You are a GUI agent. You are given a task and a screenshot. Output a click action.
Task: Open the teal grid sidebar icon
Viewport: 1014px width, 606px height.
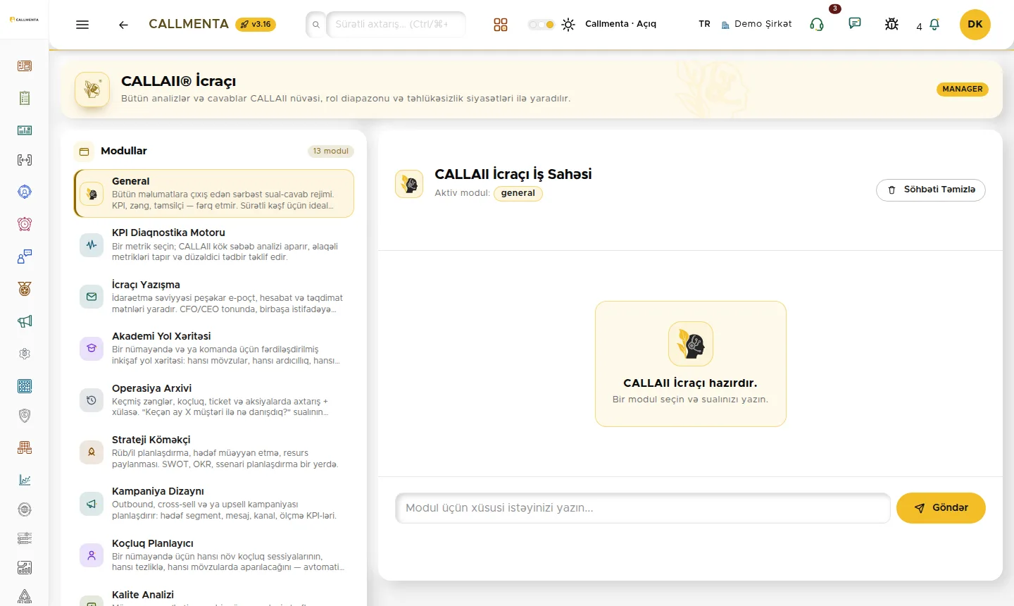pos(25,386)
